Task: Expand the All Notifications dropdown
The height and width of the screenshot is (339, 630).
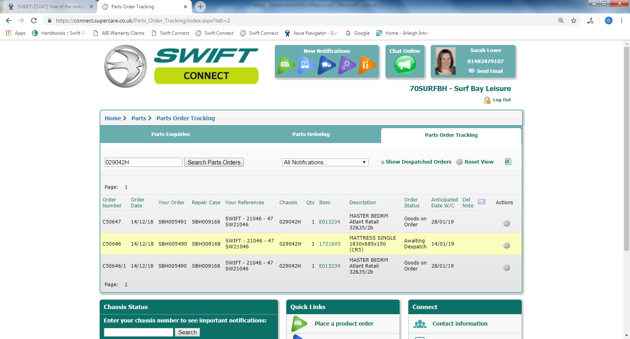Action: click(325, 162)
